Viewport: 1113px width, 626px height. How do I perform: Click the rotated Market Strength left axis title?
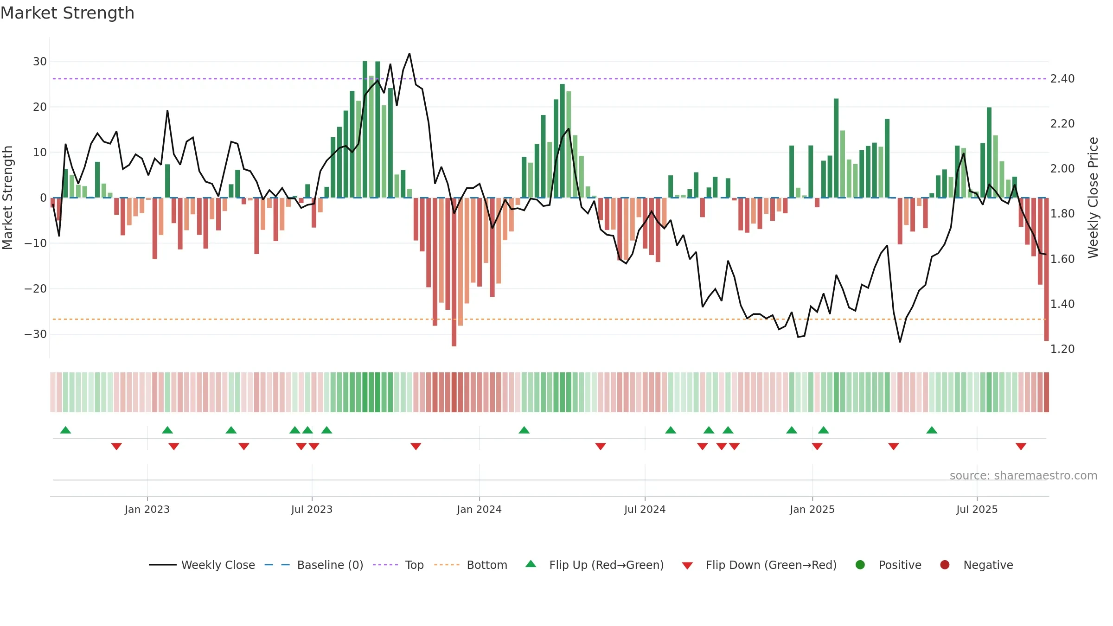tap(7, 198)
